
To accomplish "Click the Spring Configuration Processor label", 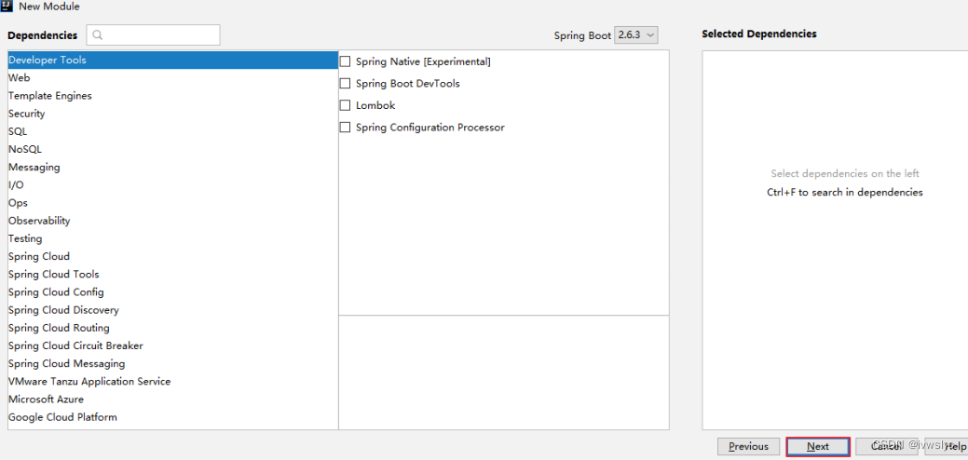I will 430,128.
